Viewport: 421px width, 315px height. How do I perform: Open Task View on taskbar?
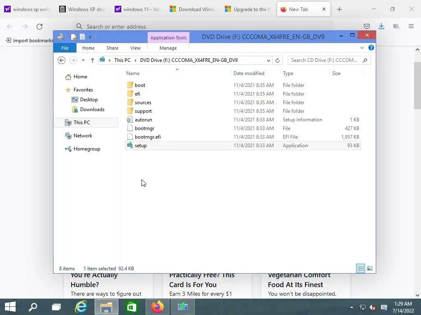(56, 307)
